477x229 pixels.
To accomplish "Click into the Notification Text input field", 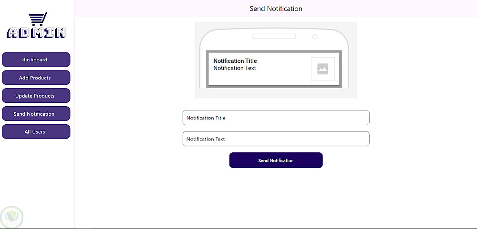I will pyautogui.click(x=276, y=139).
